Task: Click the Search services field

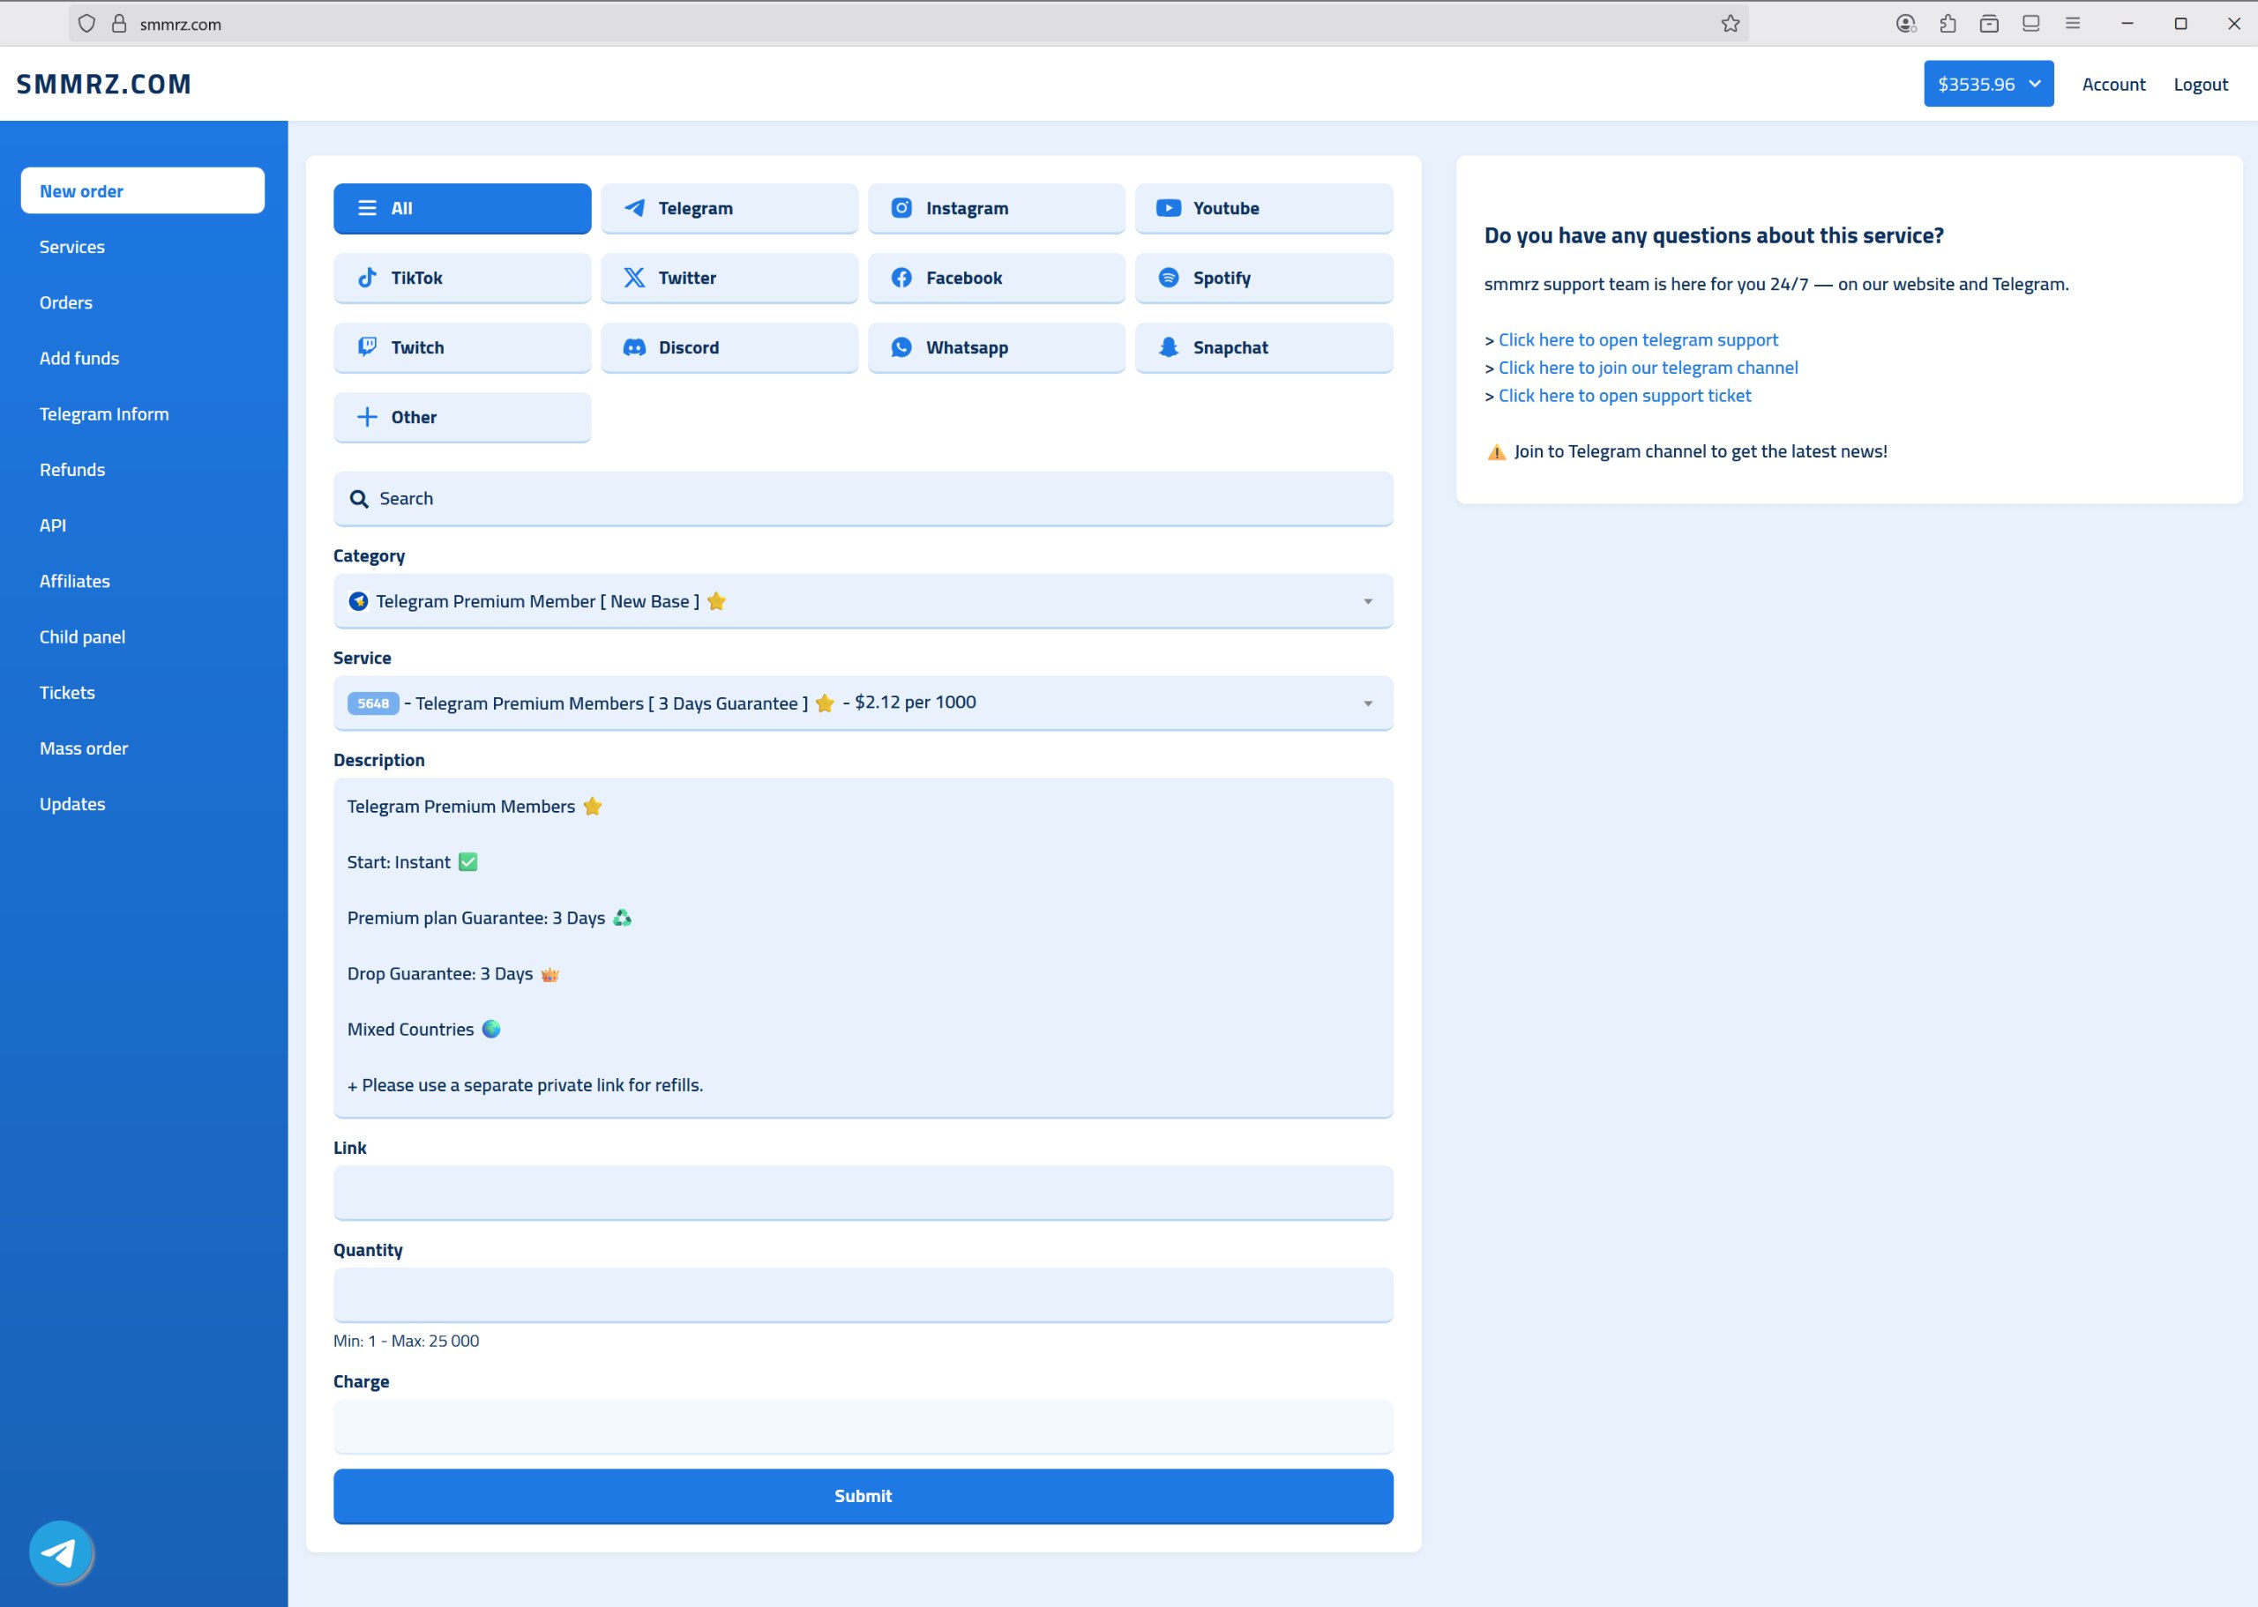Action: pyautogui.click(x=863, y=499)
